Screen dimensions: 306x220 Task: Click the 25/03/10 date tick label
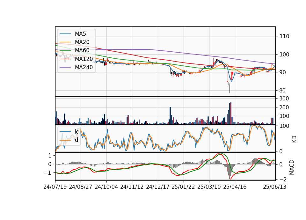[x=209, y=187]
